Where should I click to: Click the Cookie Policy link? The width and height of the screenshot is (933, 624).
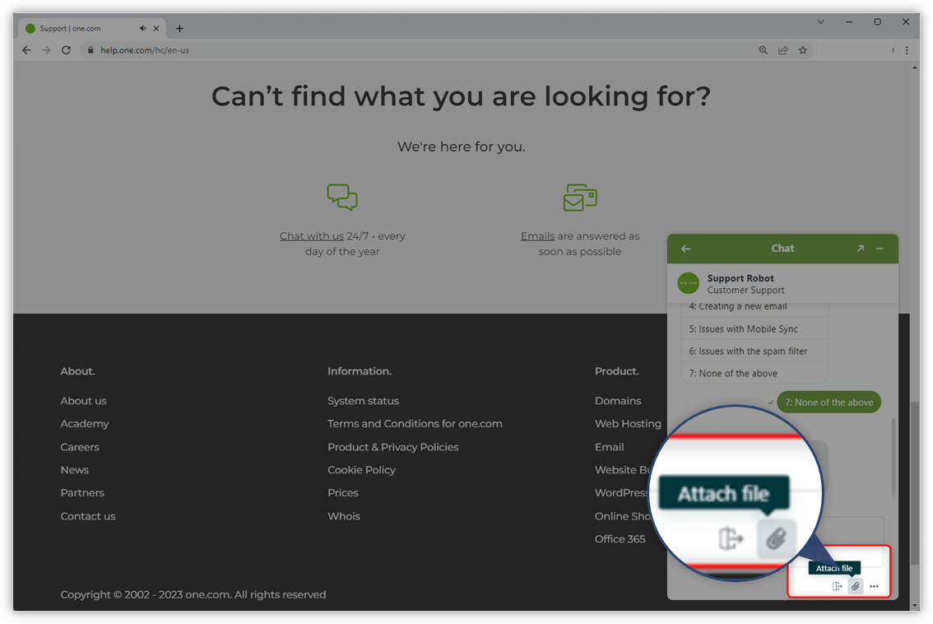point(361,469)
